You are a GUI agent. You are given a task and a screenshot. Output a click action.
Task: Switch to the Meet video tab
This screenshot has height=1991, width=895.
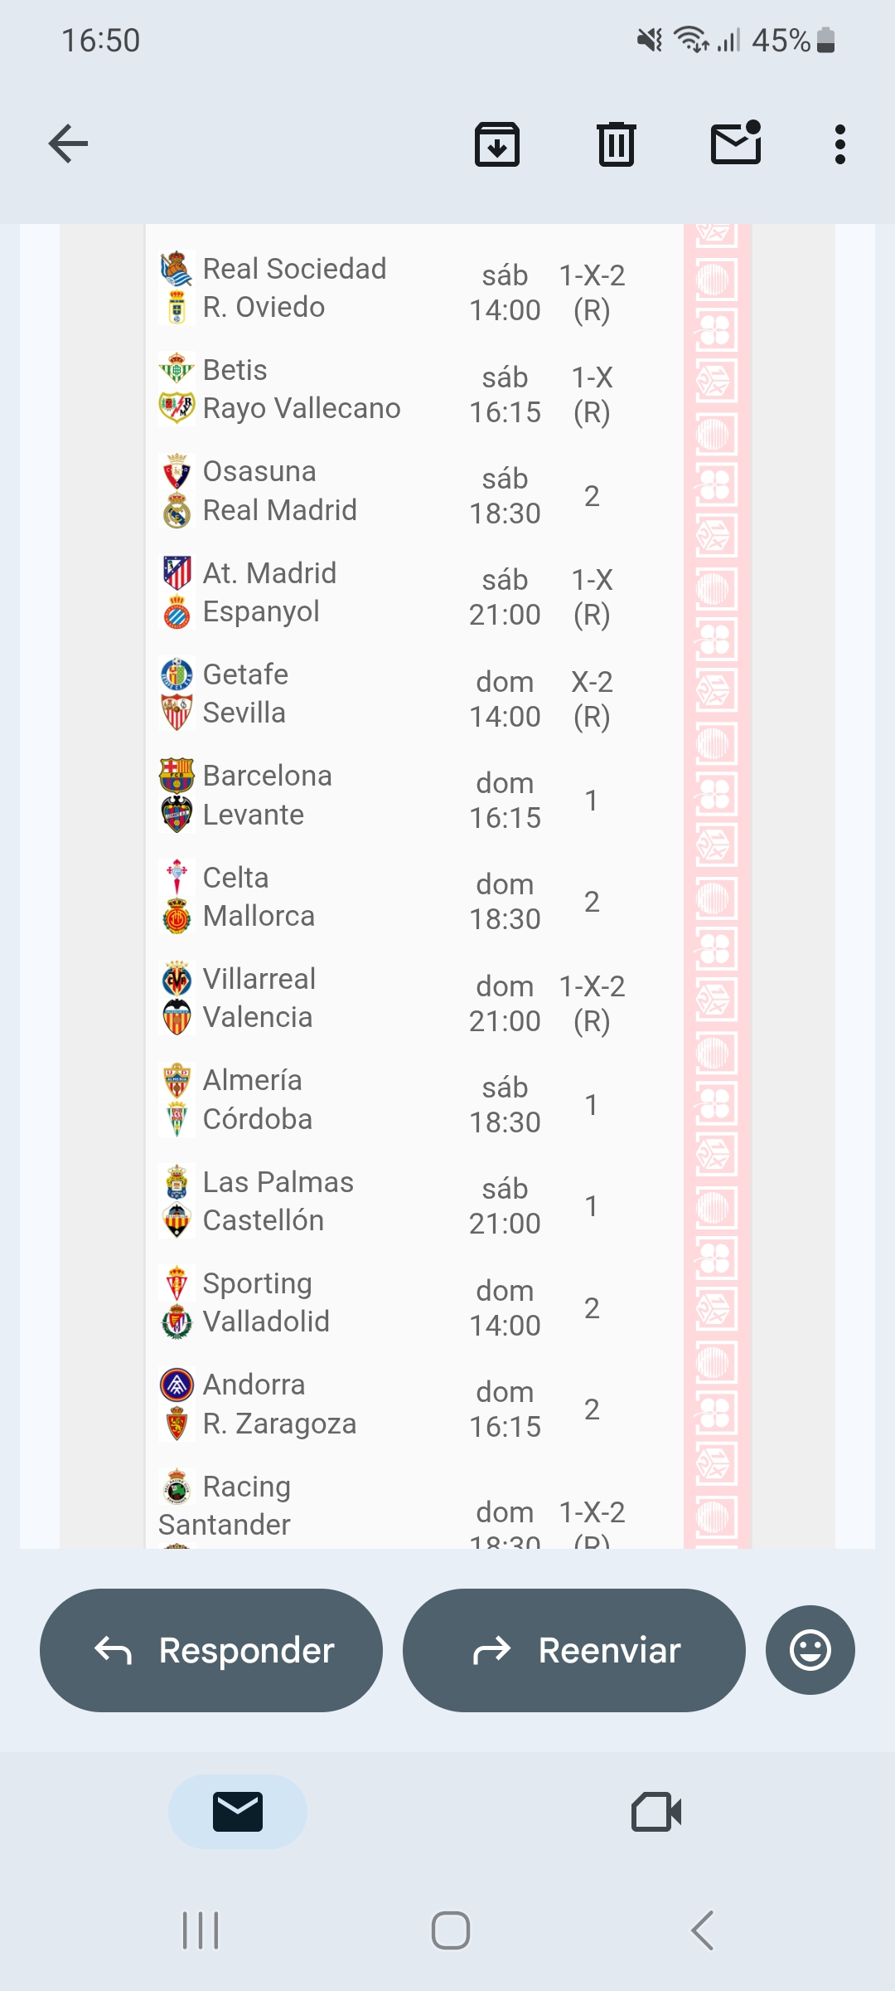656,1812
